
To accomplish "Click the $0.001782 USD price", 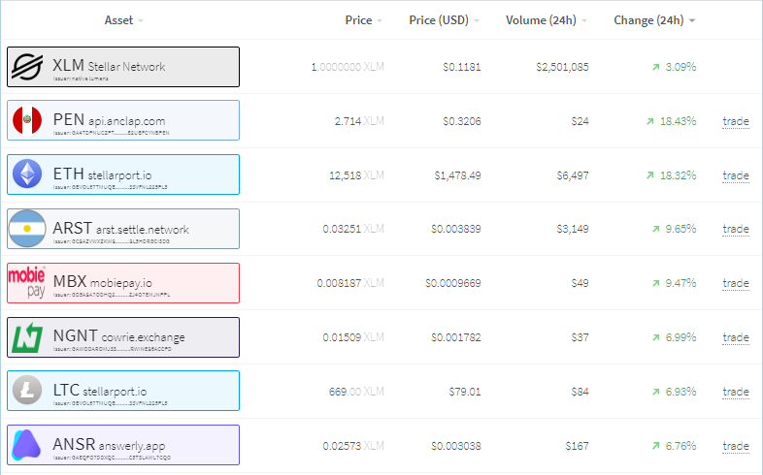I will (456, 337).
